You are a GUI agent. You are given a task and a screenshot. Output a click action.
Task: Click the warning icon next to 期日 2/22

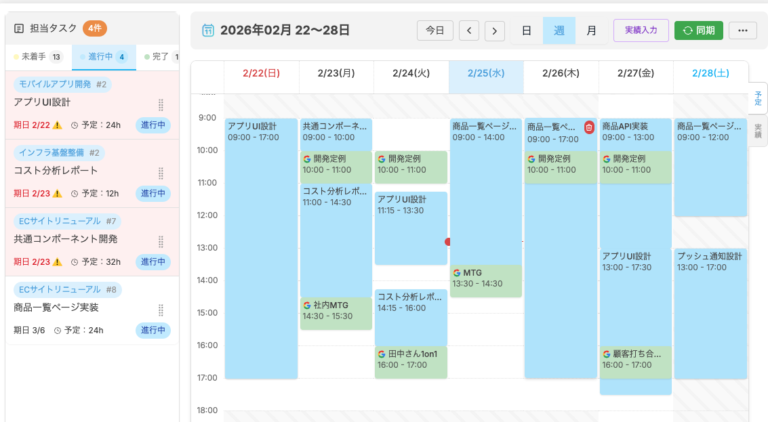click(x=58, y=125)
